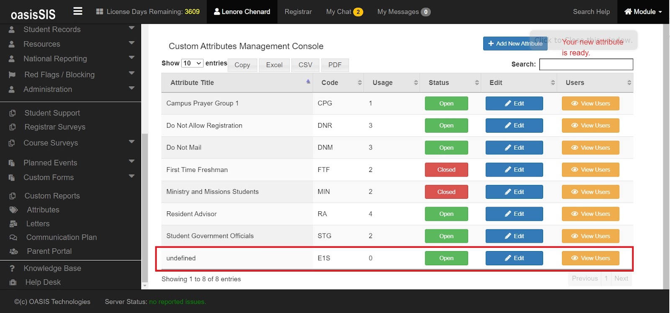This screenshot has height=313, width=670.
Task: Click the Communication Plan chat icon
Action: click(x=13, y=237)
